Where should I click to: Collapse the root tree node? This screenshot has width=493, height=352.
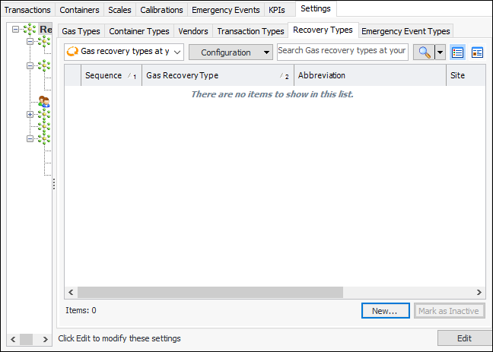point(15,30)
